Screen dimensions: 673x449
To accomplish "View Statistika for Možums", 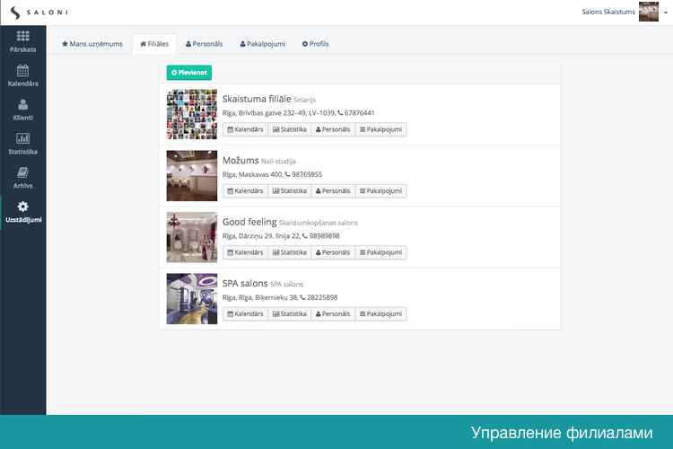I will coord(290,190).
